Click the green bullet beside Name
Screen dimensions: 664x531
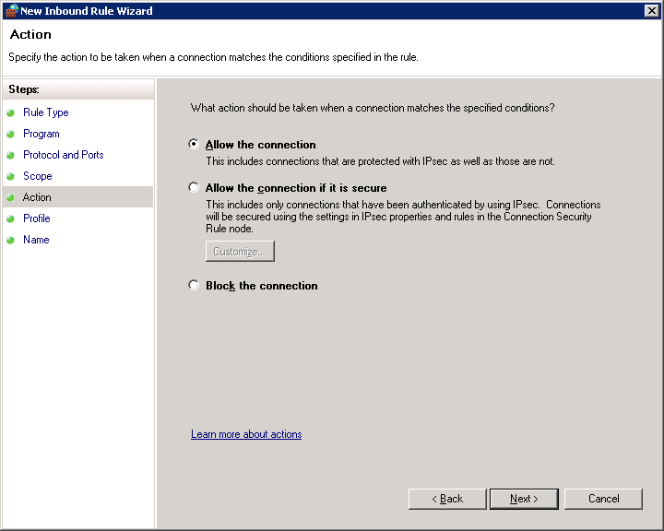tap(10, 240)
